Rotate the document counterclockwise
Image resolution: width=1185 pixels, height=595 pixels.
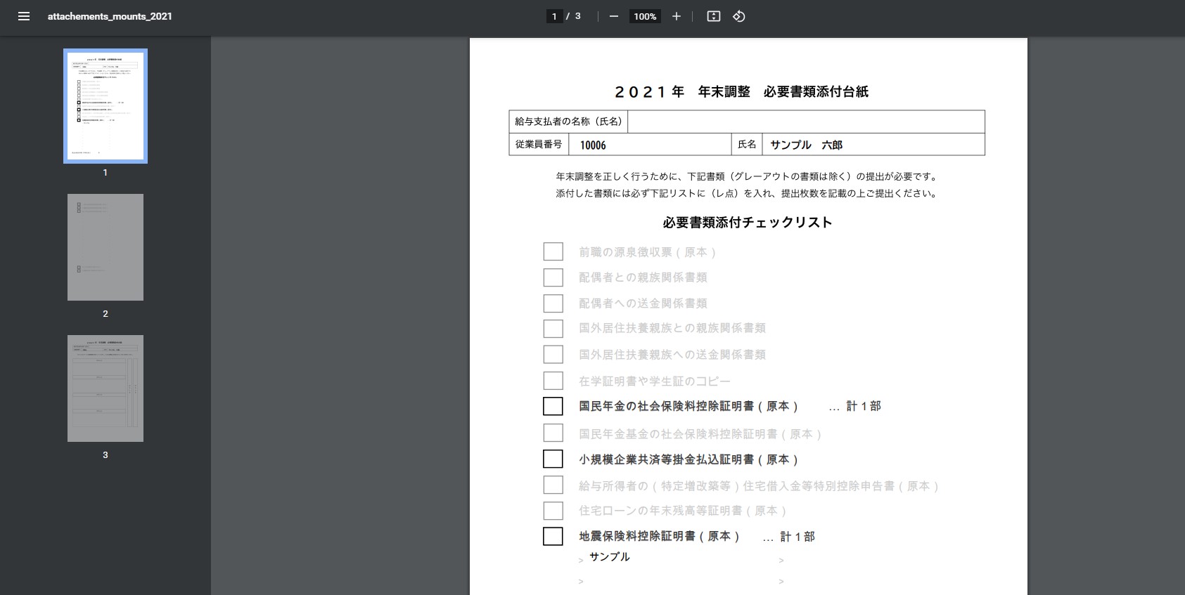pos(738,16)
